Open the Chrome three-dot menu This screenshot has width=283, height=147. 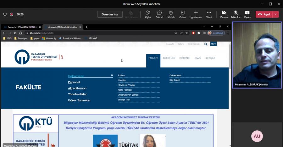228,33
